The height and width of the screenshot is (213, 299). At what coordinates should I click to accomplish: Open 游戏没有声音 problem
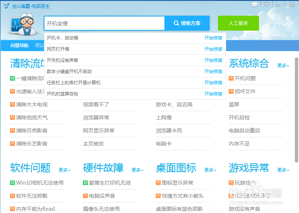(244, 209)
